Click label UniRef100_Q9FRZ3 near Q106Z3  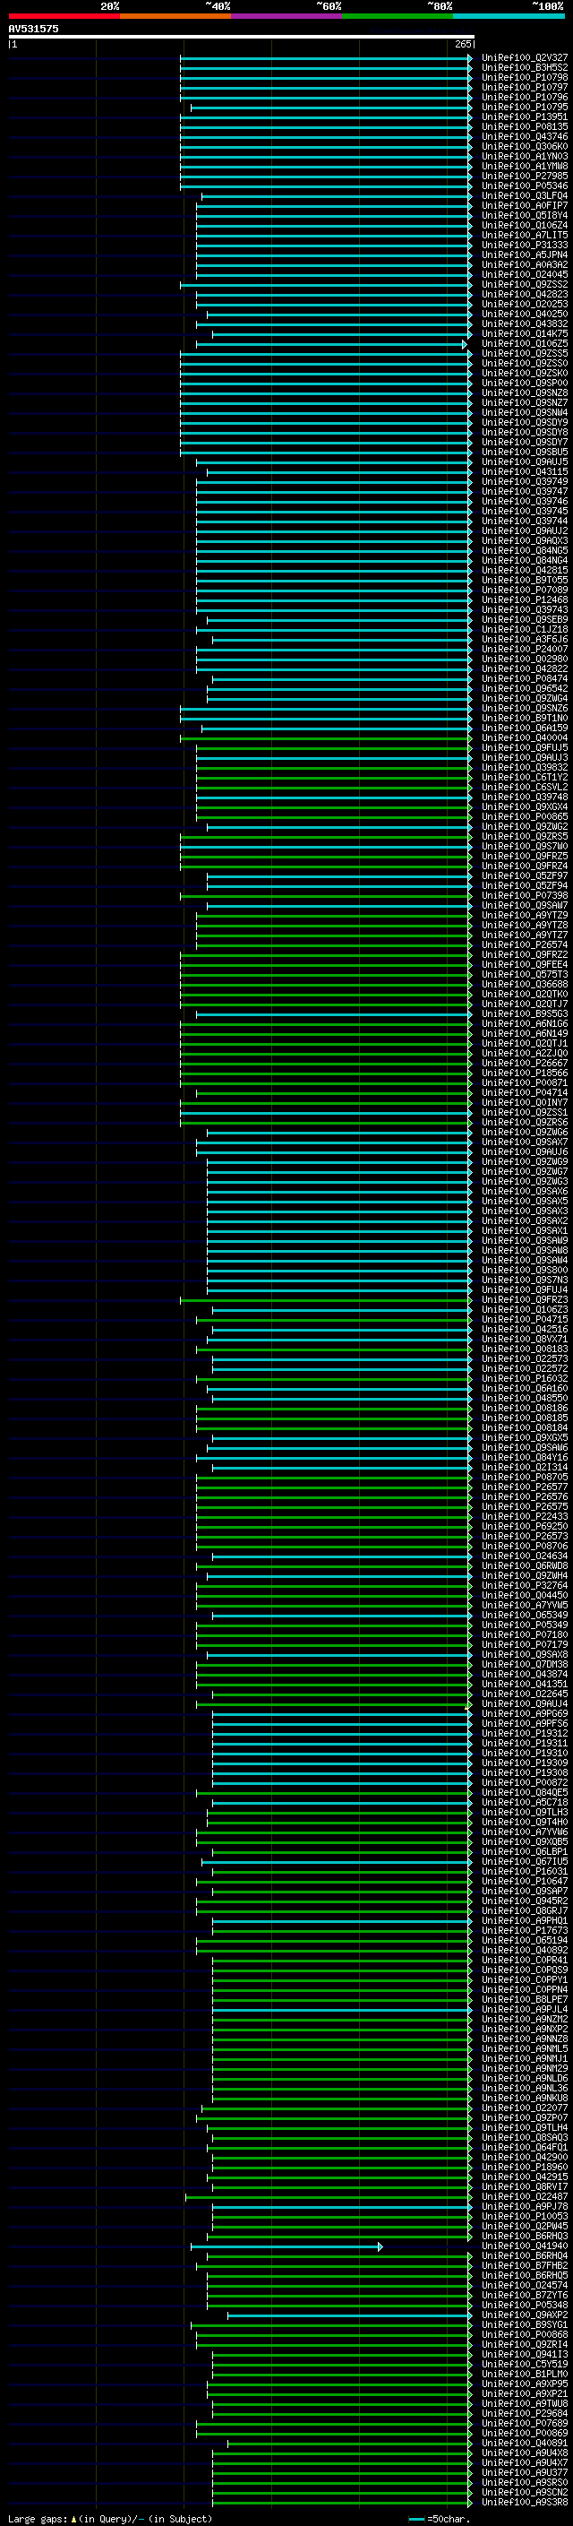coord(524,1300)
